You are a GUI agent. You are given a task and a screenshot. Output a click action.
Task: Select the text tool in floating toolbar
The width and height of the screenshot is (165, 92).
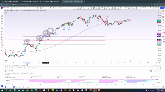click(120, 8)
